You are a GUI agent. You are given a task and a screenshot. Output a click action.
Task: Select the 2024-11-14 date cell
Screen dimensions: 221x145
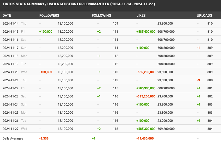click(x=10, y=24)
